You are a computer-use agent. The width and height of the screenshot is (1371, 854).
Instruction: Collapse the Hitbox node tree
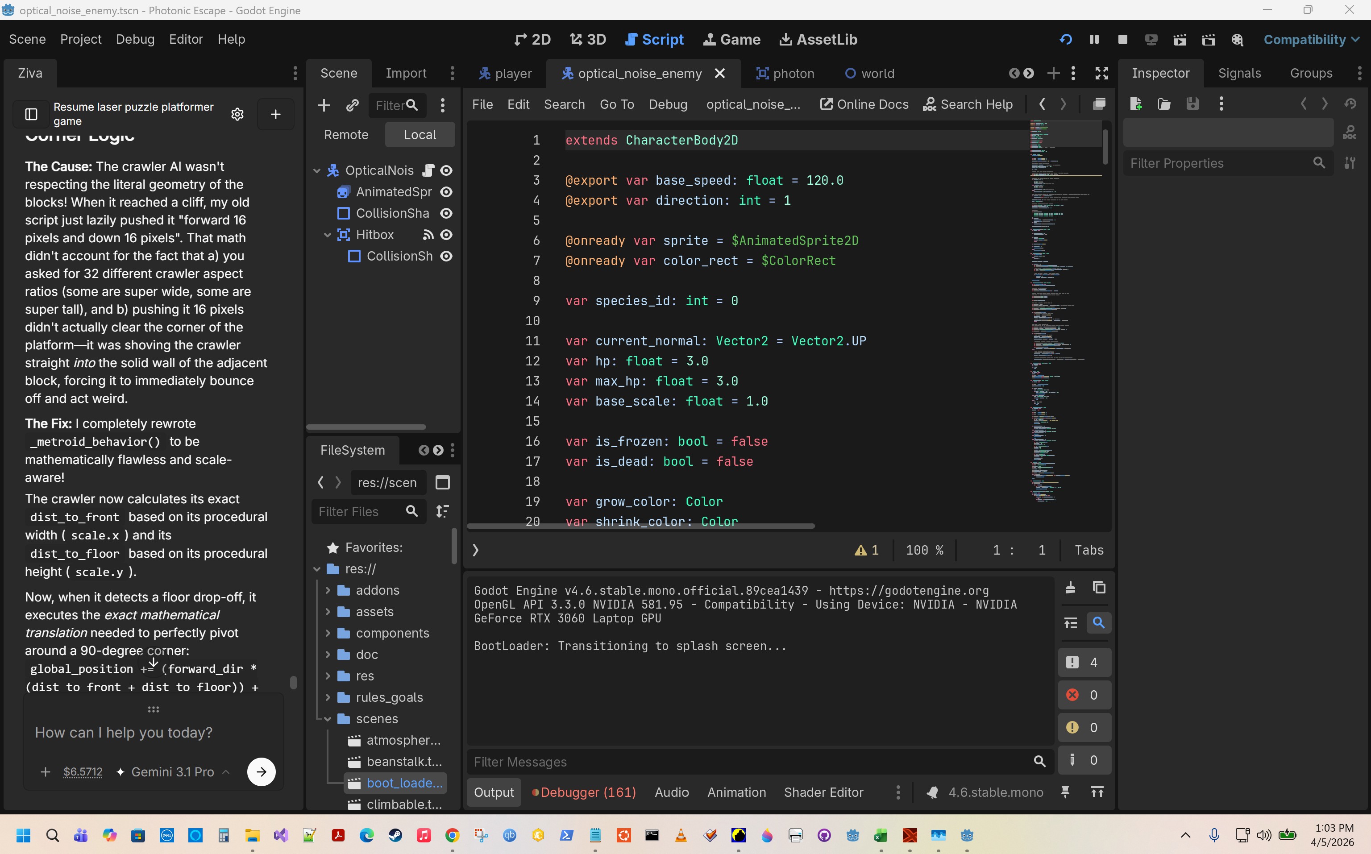click(327, 235)
